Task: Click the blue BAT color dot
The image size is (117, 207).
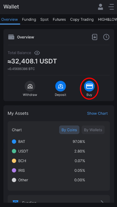Action: tap(14, 142)
